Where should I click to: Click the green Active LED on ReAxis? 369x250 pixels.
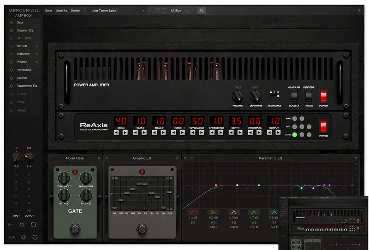(294, 135)
